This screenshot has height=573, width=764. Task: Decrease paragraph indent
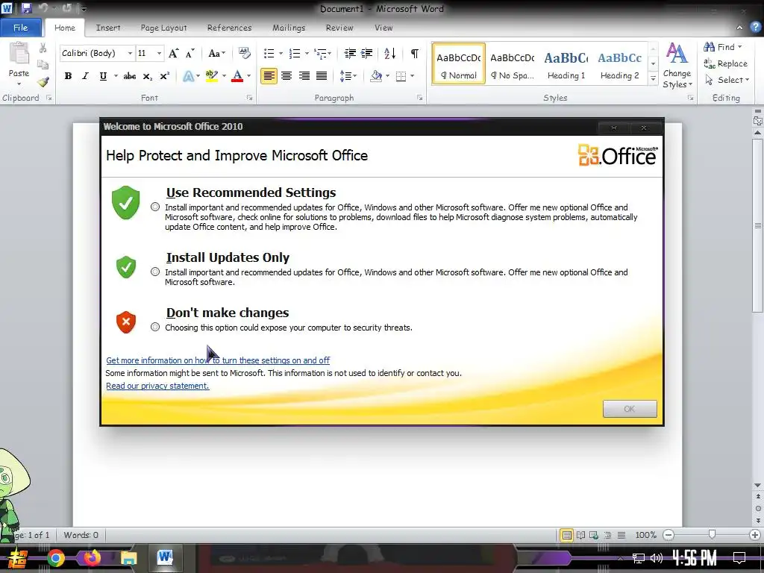350,53
